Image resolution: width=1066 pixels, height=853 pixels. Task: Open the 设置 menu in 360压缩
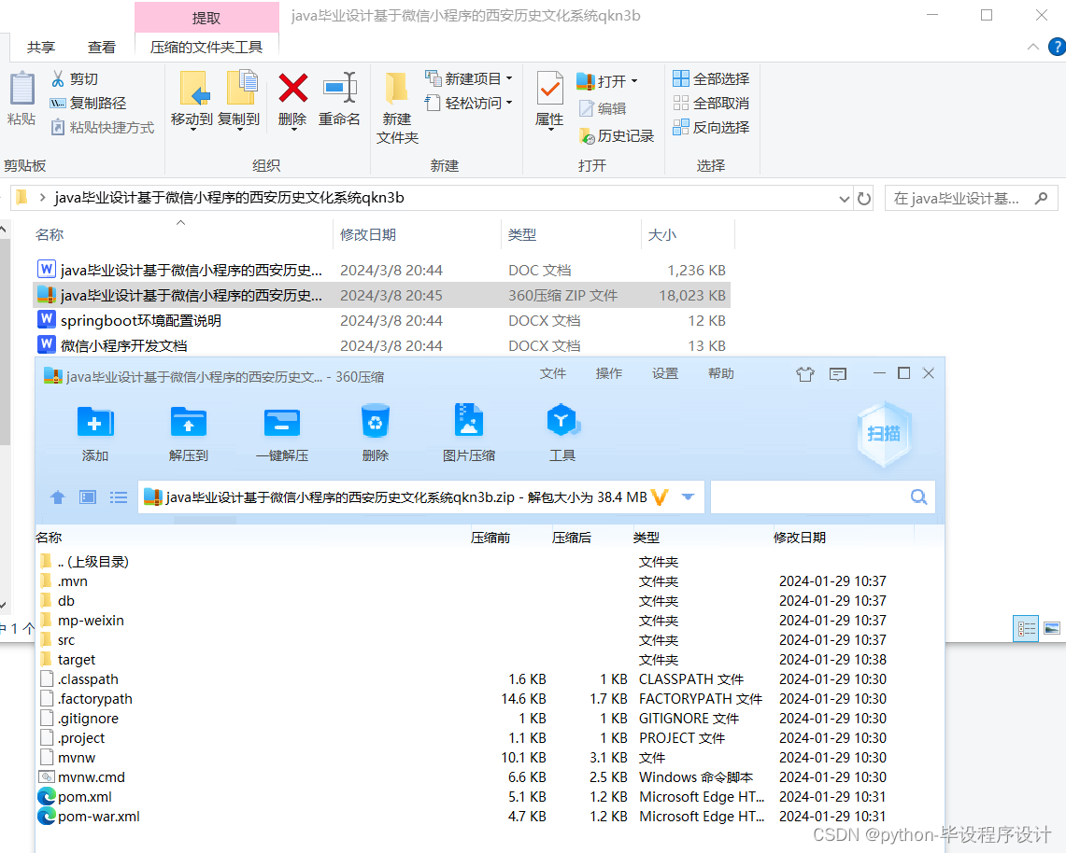pyautogui.click(x=664, y=373)
